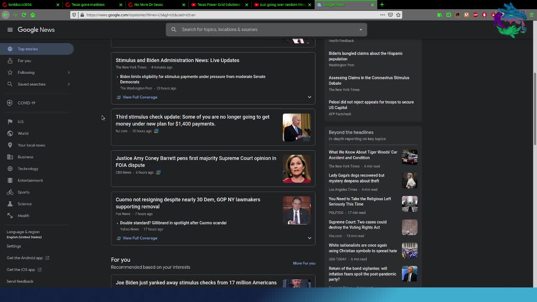Click full coverage icon beside CBS News Barrett story
The width and height of the screenshot is (537, 302).
158,172
